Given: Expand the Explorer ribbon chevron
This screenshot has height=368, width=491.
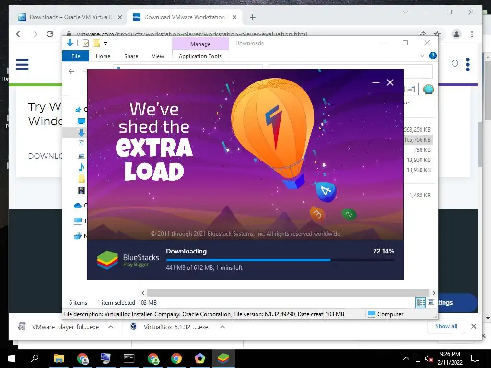Looking at the screenshot, I should (422, 56).
